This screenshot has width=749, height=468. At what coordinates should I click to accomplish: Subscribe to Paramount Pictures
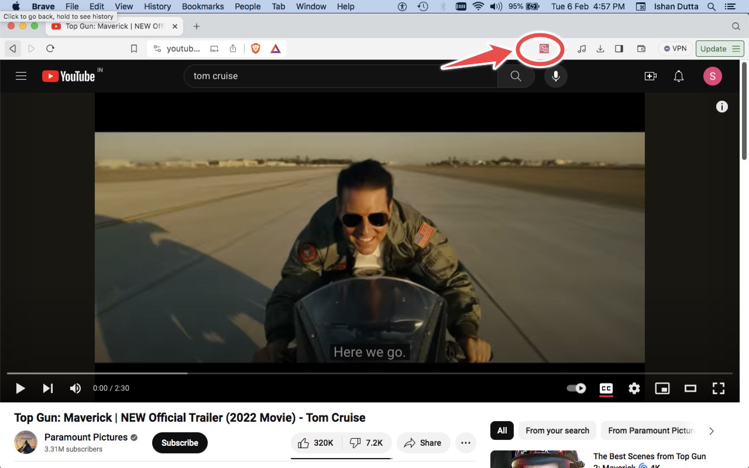[x=180, y=443]
